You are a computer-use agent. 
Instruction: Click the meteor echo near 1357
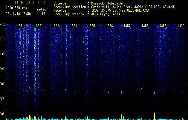point(122,92)
